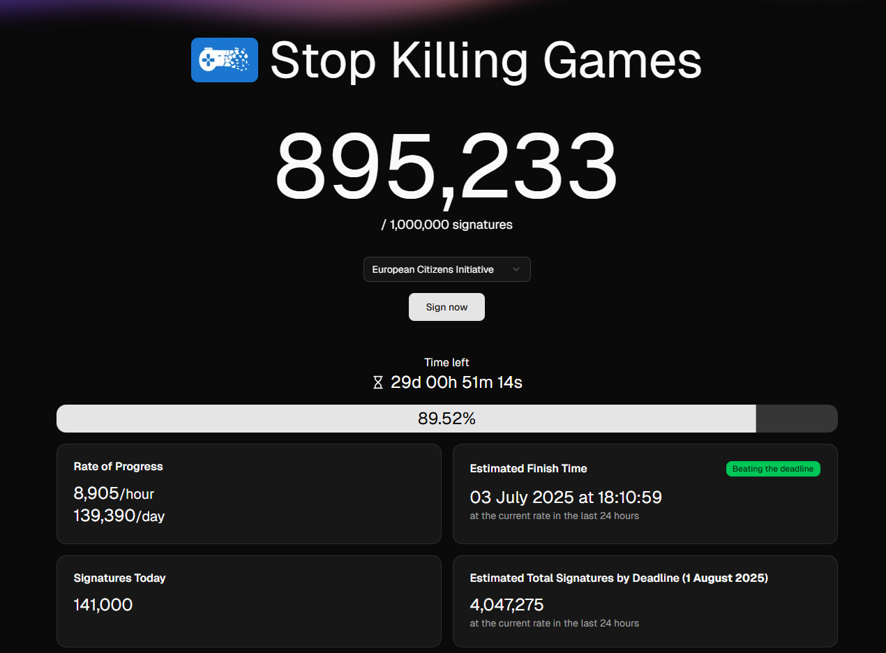886x653 pixels.
Task: Click the 139,390/day value
Action: tap(119, 516)
